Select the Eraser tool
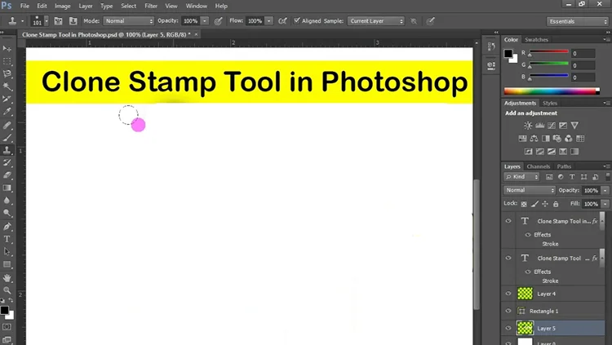The image size is (612, 345). (7, 175)
